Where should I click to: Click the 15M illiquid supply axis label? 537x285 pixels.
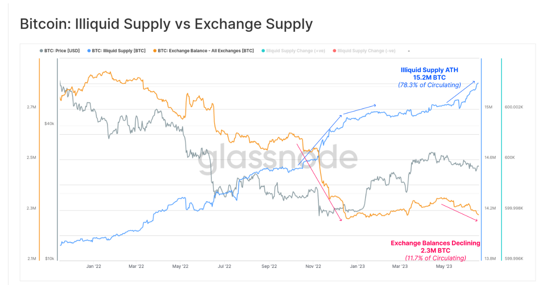(489, 107)
